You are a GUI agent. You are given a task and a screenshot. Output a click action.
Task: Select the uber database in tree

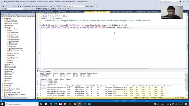(9, 80)
